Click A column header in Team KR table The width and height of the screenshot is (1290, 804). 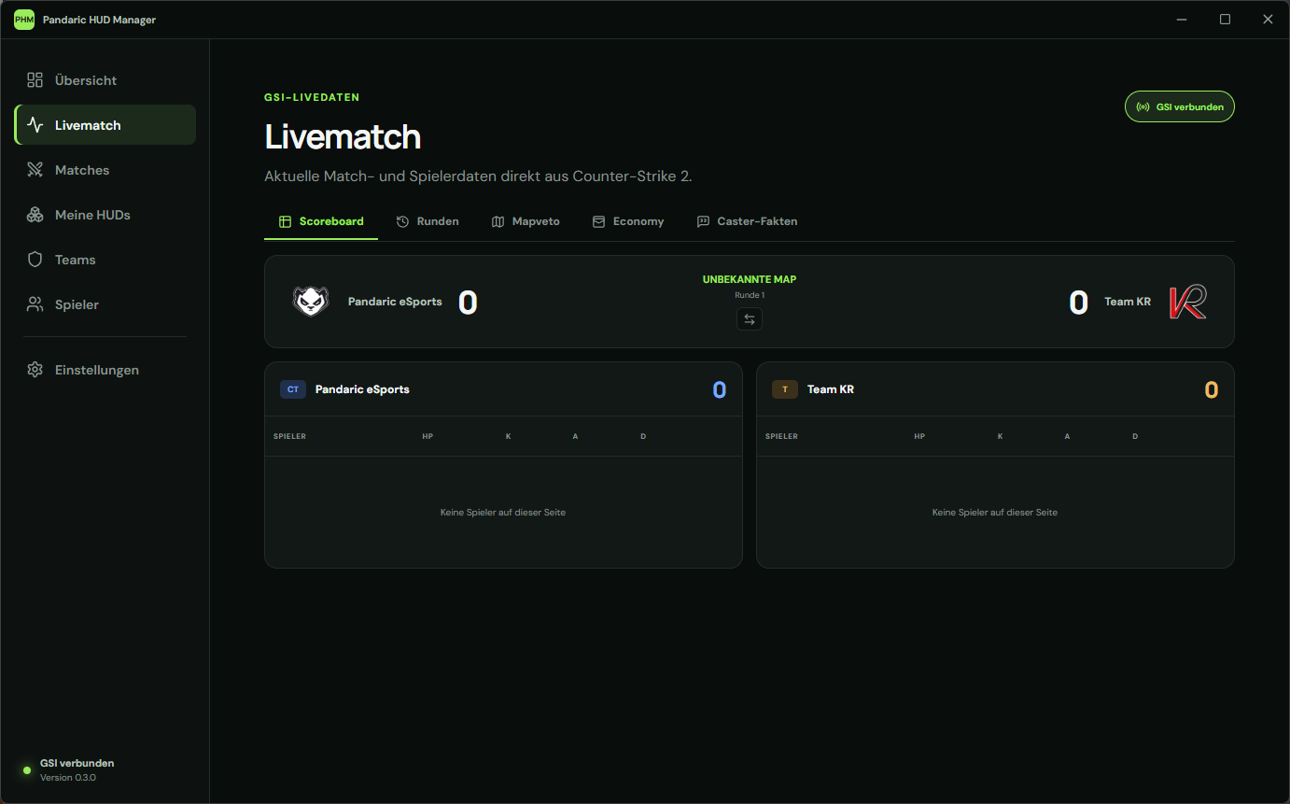click(x=1067, y=436)
